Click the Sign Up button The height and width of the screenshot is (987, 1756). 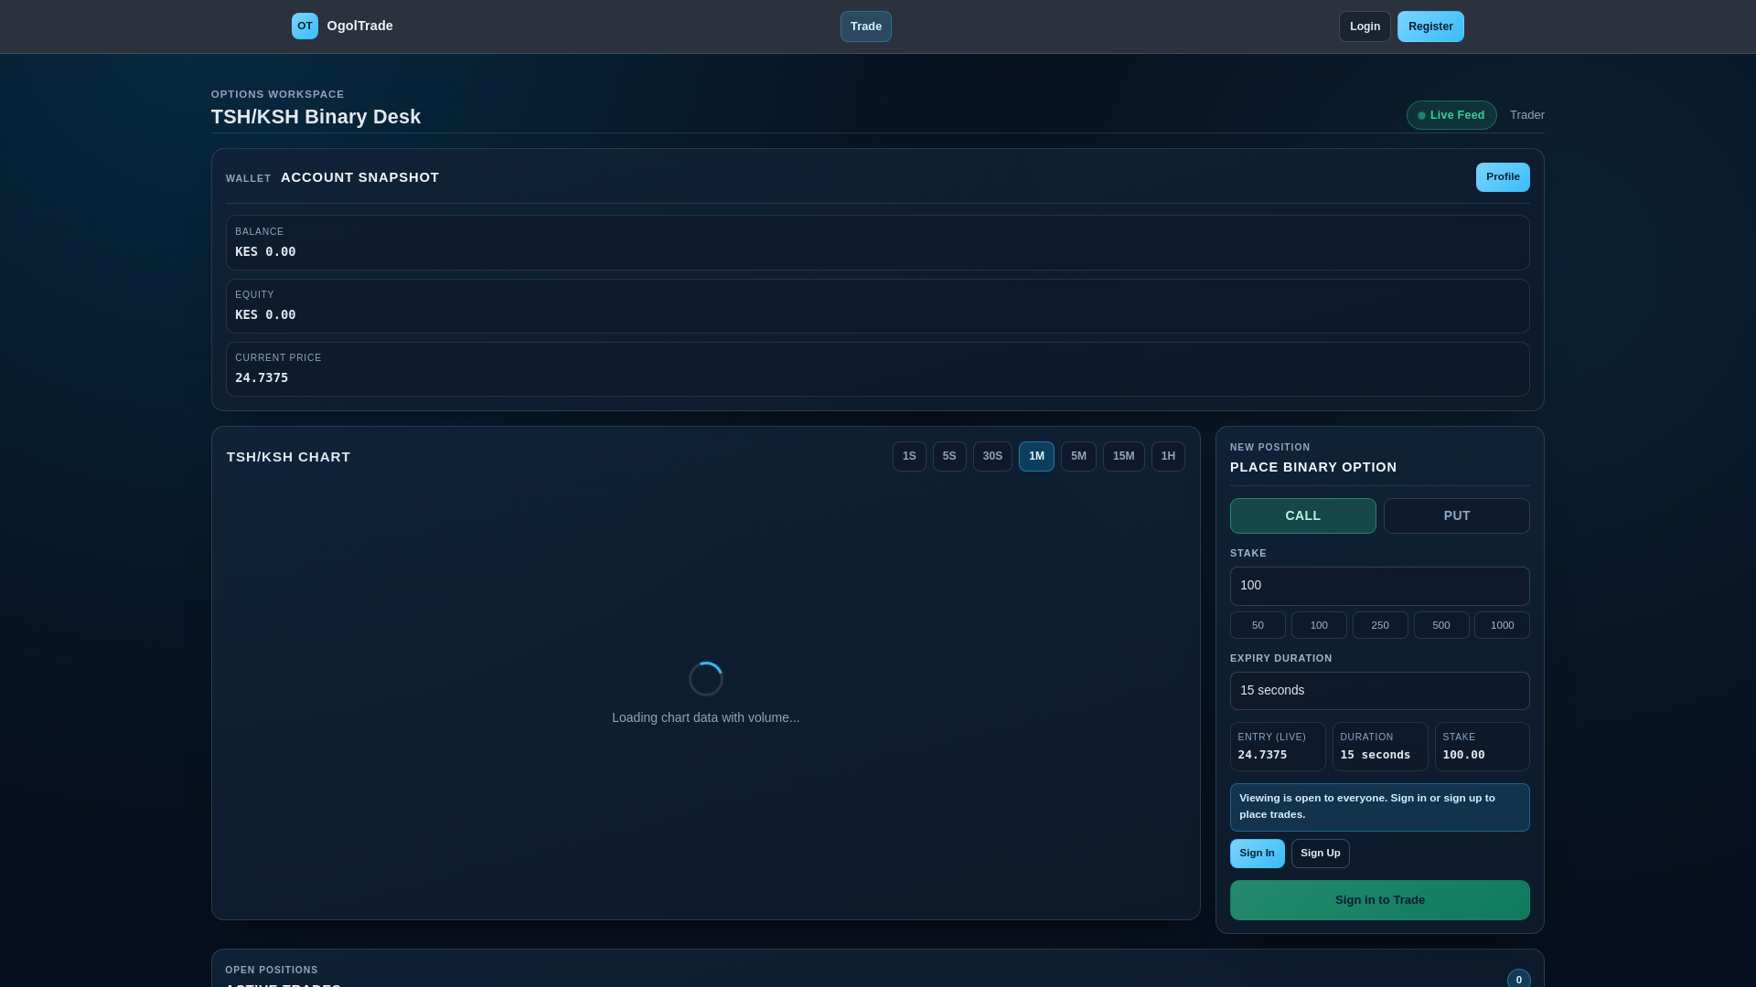click(1320, 854)
